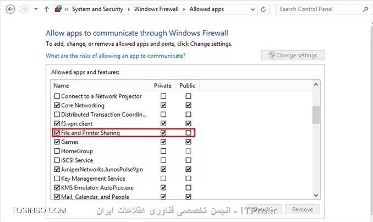Click the search magnifier icon
The width and height of the screenshot is (373, 222).
pos(365,9)
